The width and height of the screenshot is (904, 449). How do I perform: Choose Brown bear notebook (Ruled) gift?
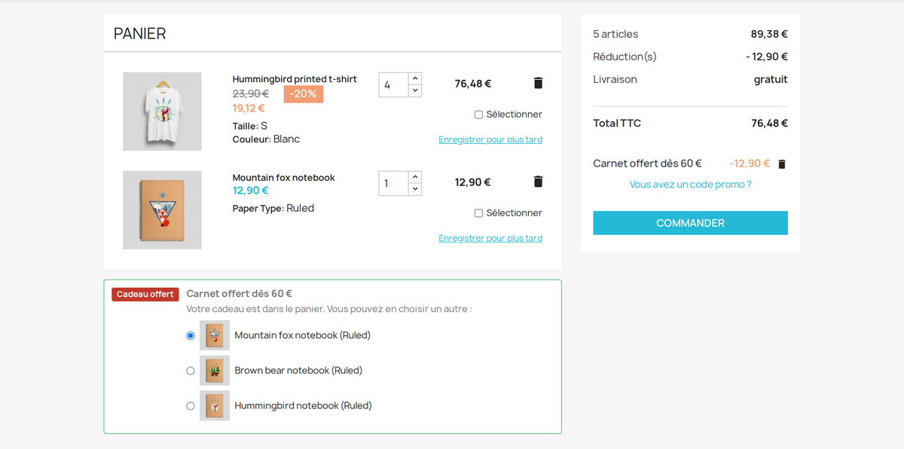(x=191, y=371)
